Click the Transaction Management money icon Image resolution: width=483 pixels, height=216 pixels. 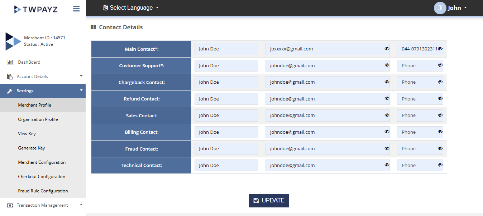pyautogui.click(x=10, y=205)
